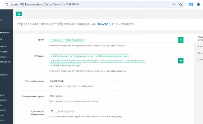The width and height of the screenshot is (203, 124).
Task: Remove the Алматы city tag
Action: pyautogui.click(x=52, y=40)
